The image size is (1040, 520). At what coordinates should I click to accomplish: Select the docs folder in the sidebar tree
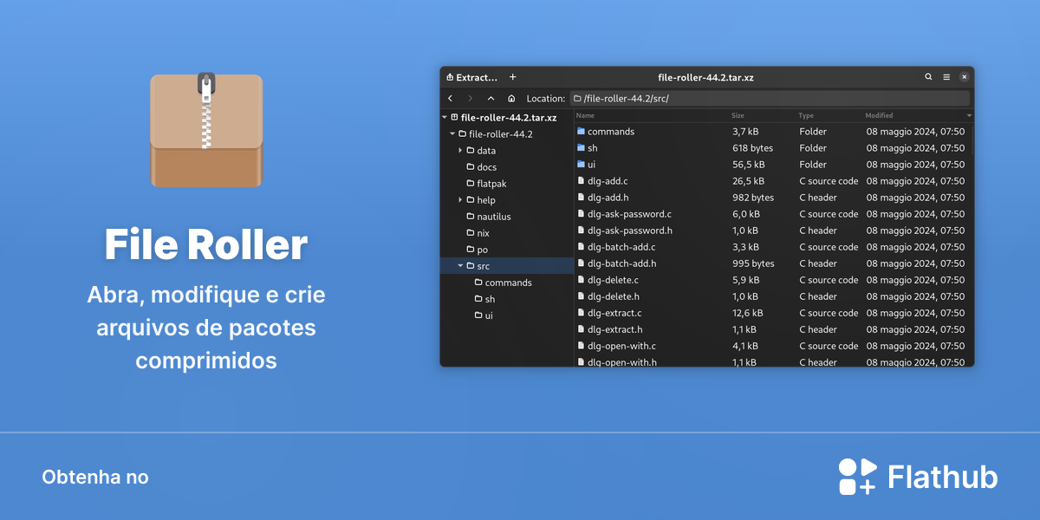pyautogui.click(x=482, y=167)
